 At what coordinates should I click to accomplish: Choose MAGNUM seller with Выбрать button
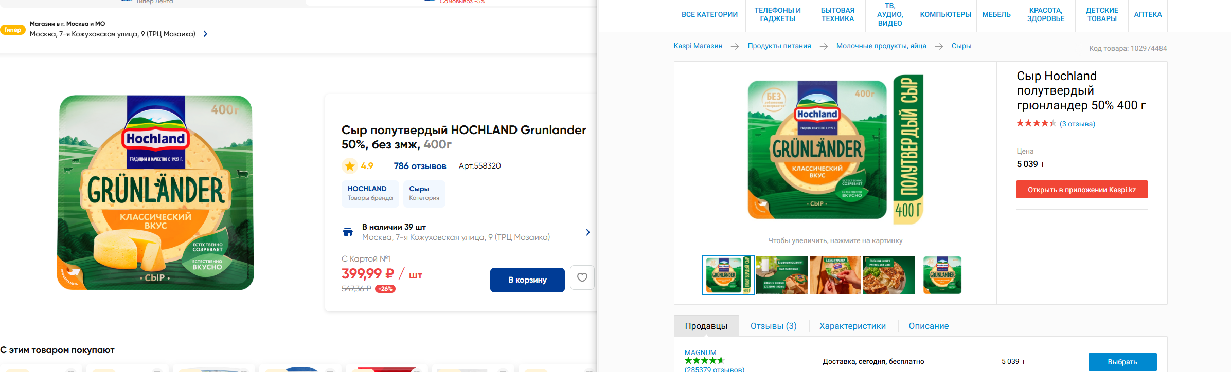pos(1122,362)
